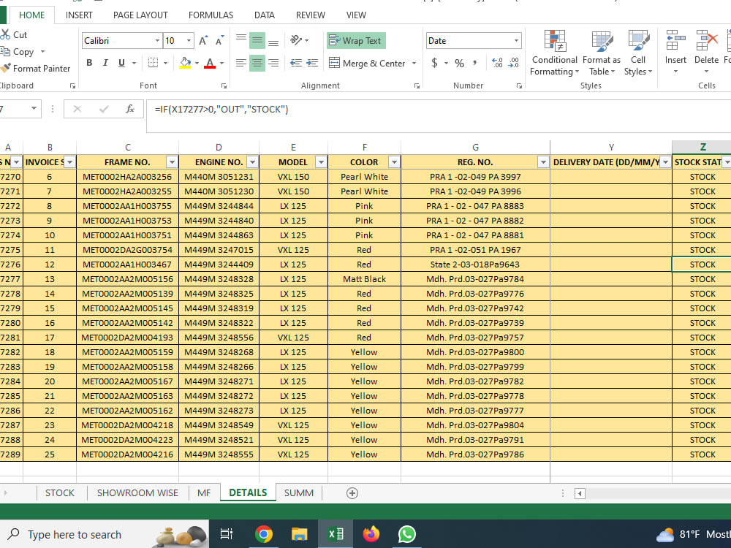Open number format dropdown Date

[516, 40]
